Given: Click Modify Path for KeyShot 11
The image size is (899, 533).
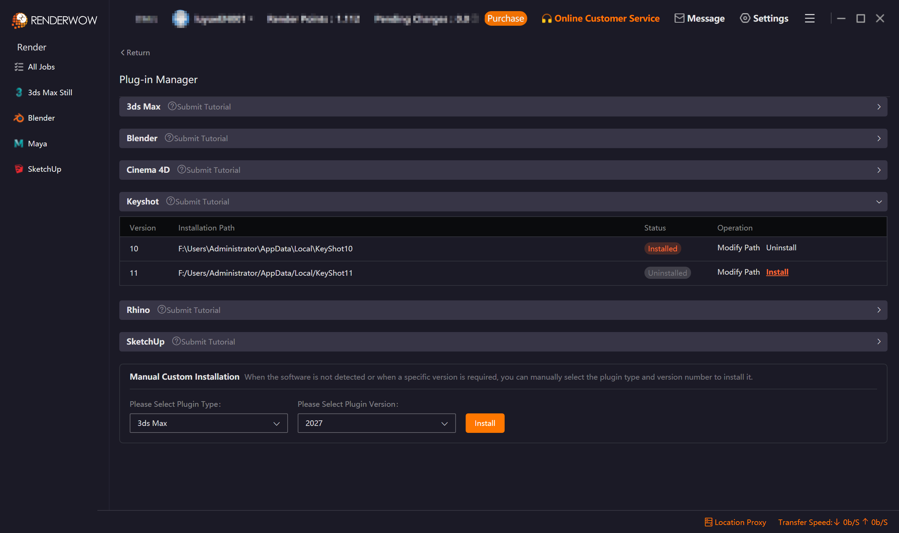Looking at the screenshot, I should tap(738, 272).
